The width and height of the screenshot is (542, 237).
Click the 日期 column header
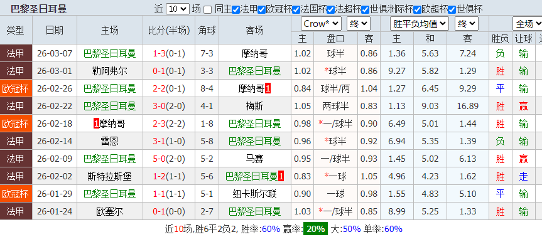(55, 30)
